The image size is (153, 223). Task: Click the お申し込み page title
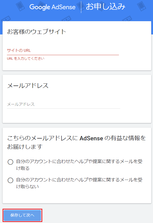coord(106,7)
